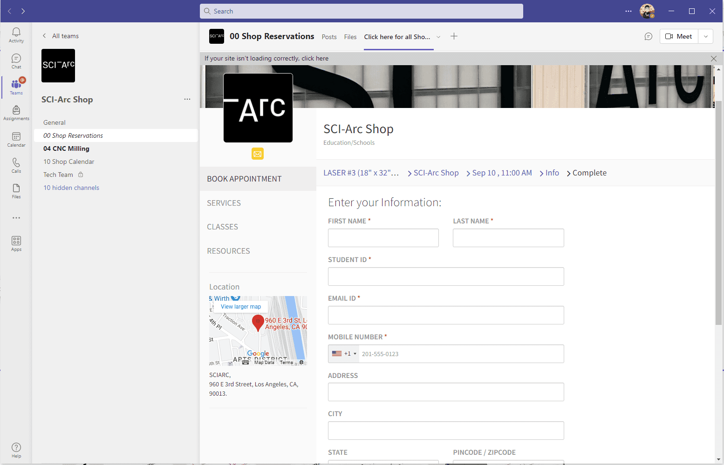
Task: Open the country code selector
Action: 344,354
